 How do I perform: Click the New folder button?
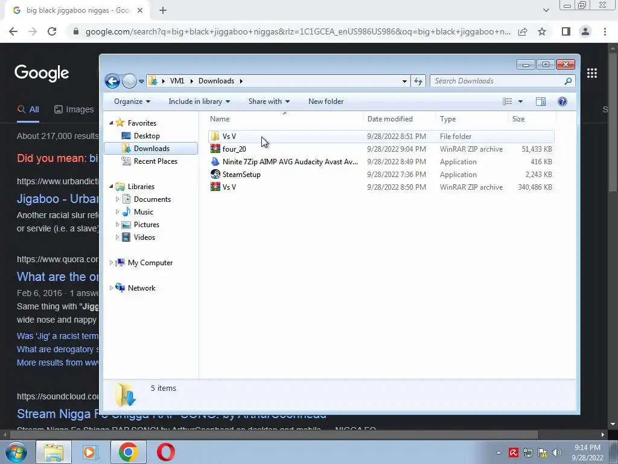click(x=326, y=101)
